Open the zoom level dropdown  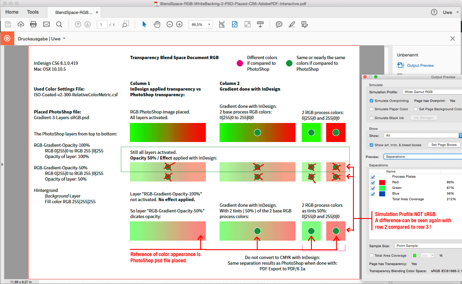209,24
